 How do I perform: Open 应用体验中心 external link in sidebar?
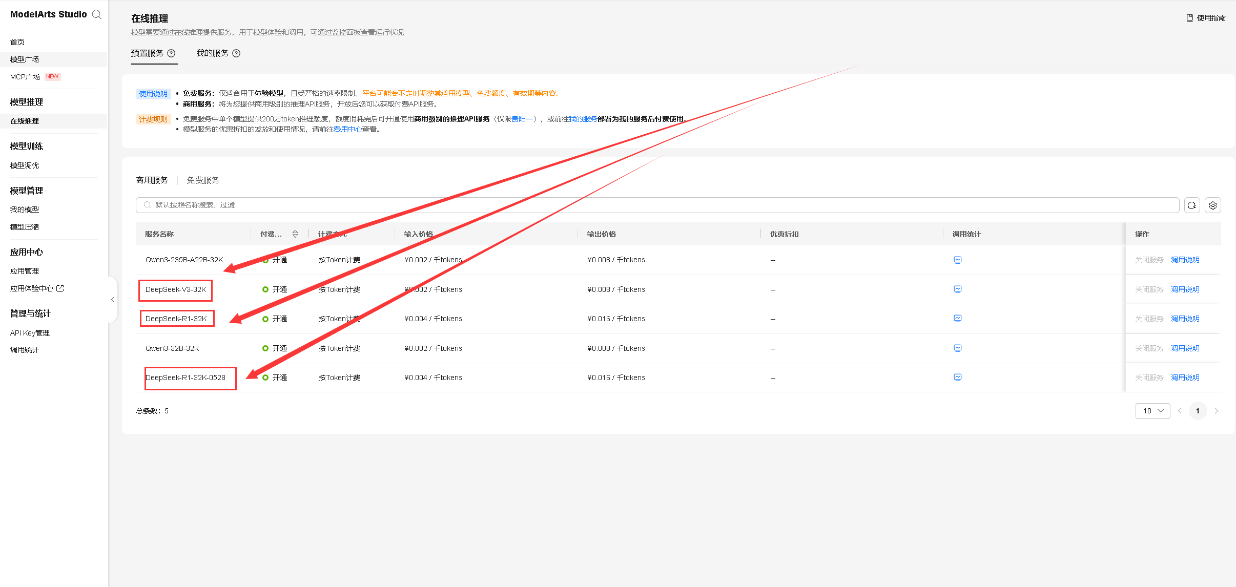(x=37, y=288)
